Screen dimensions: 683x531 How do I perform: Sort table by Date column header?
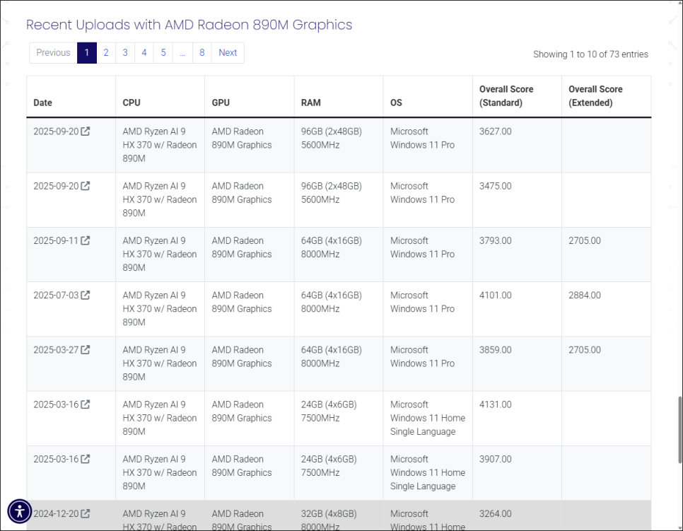(43, 103)
